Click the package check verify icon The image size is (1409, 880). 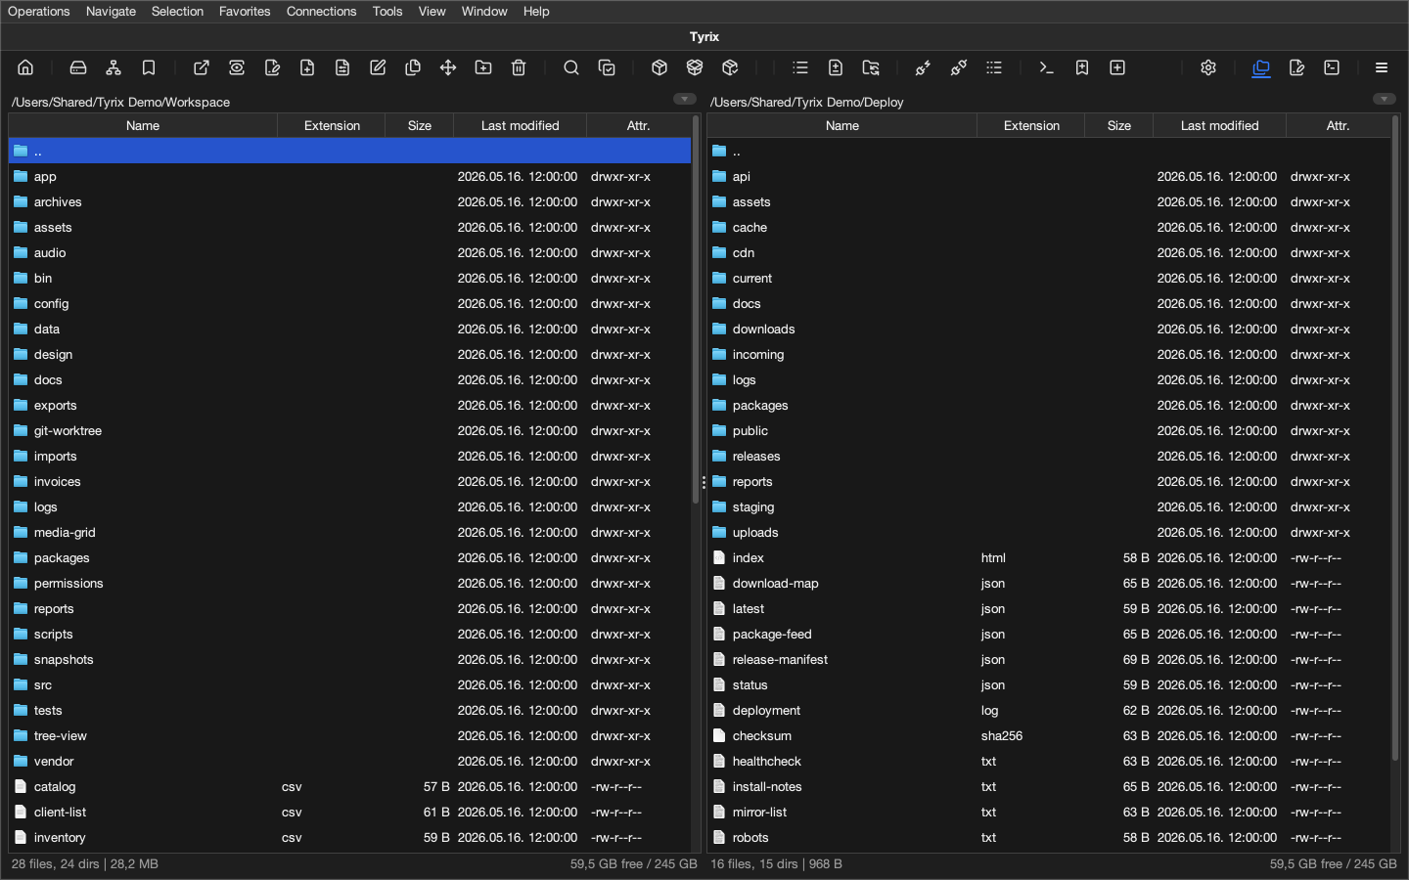click(730, 67)
